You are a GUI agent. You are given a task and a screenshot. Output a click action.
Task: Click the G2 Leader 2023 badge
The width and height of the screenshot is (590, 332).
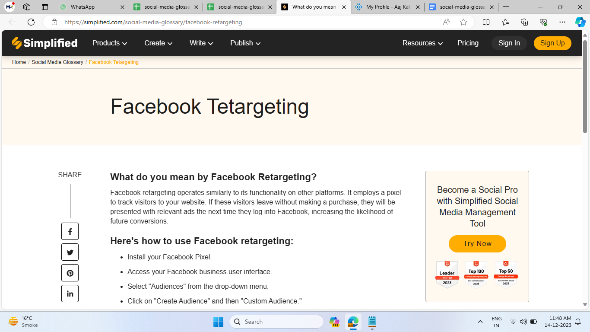[447, 275]
